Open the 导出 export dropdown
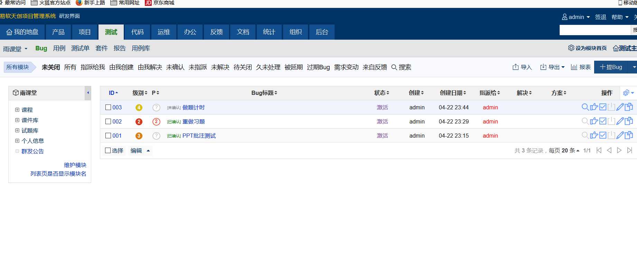This screenshot has width=637, height=268. click(x=552, y=67)
